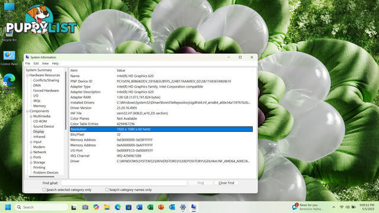
Task: Launch Microsoft Edge from the taskbar
Action: tap(118, 207)
